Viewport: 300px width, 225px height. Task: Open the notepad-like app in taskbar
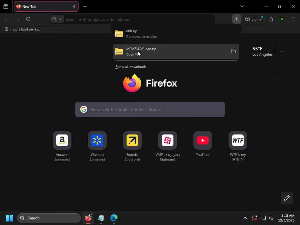tap(101, 218)
